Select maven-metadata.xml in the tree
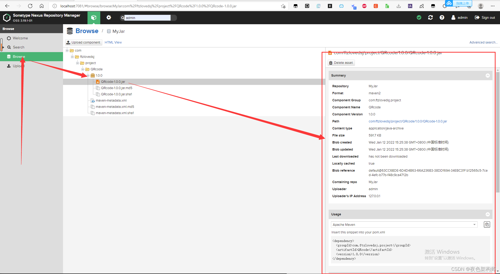Screen dimensions: 500x274 click(111, 100)
